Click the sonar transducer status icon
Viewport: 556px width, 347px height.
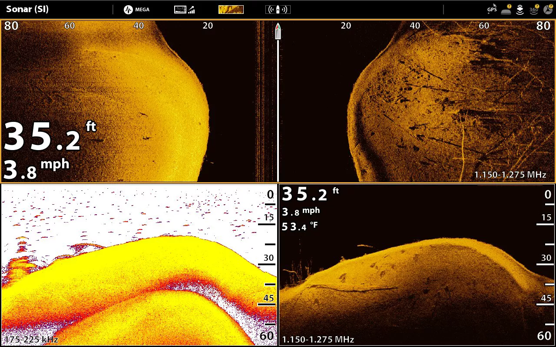point(520,9)
